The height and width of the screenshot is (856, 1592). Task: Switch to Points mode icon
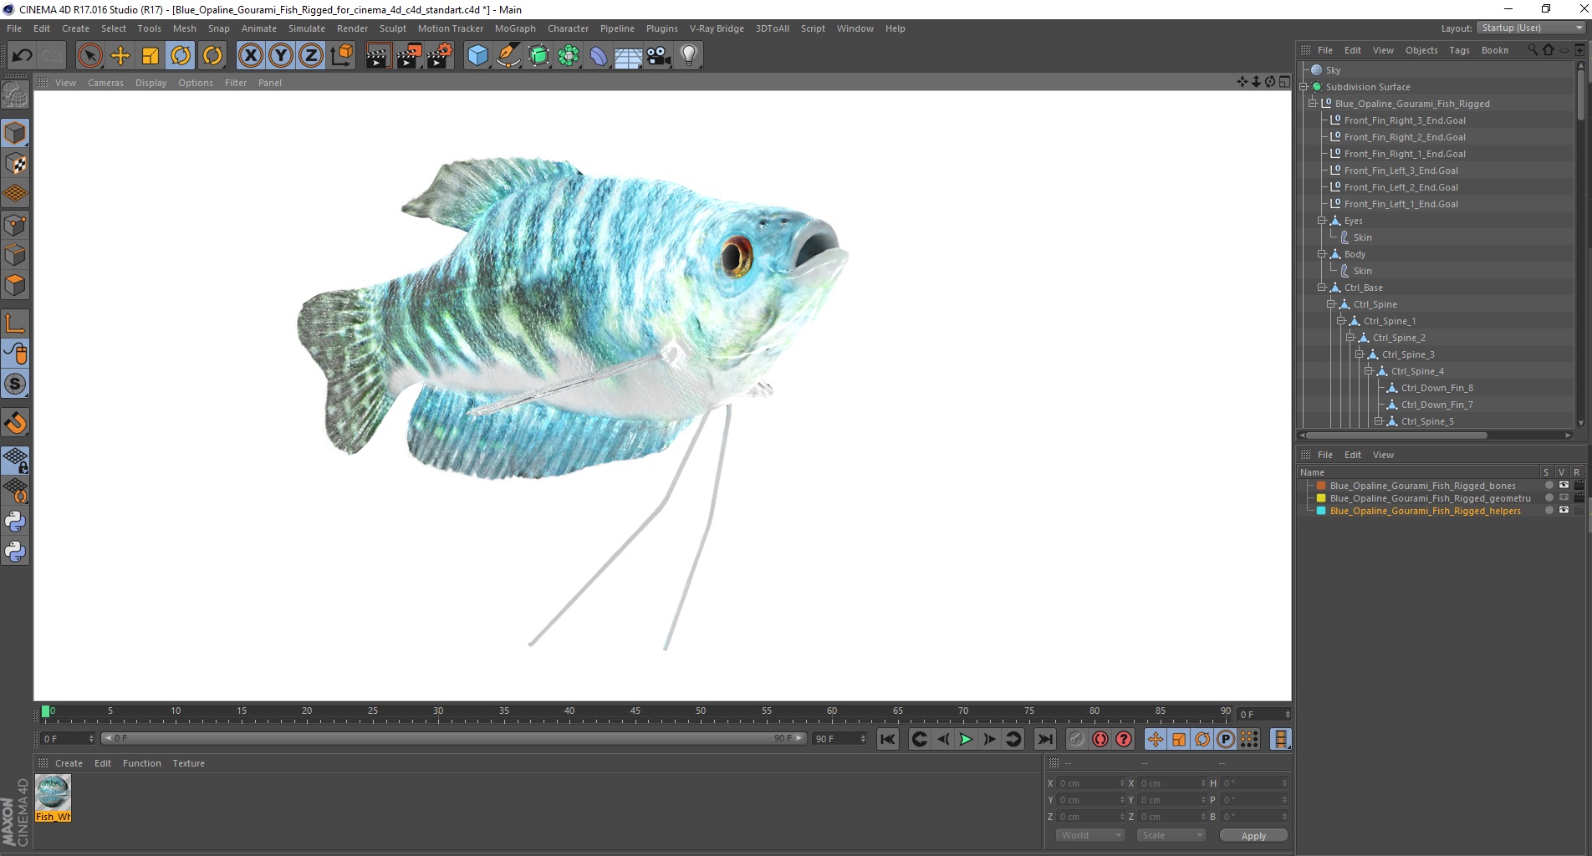(x=15, y=225)
